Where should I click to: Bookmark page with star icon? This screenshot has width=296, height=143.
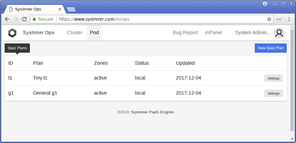point(269,19)
